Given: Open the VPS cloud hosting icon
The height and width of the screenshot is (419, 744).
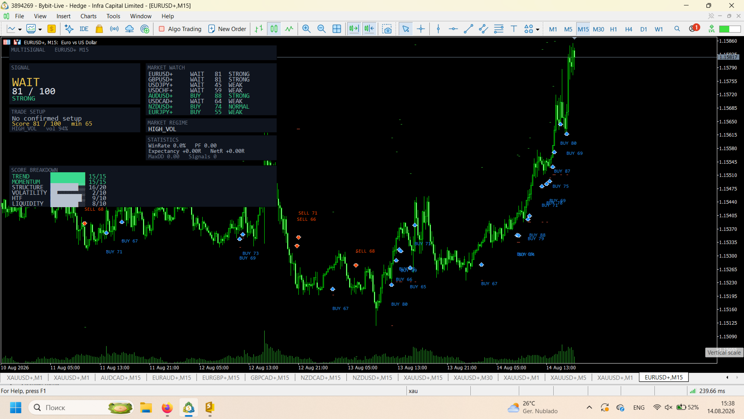Looking at the screenshot, I should point(129,29).
